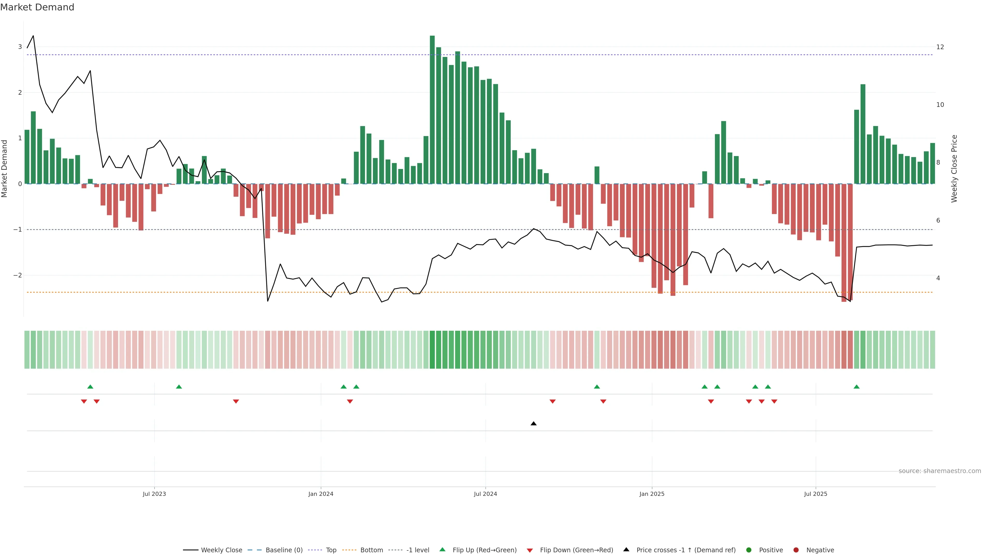The height and width of the screenshot is (559, 994).
Task: Click the Market Demand chart title
Action: [37, 7]
